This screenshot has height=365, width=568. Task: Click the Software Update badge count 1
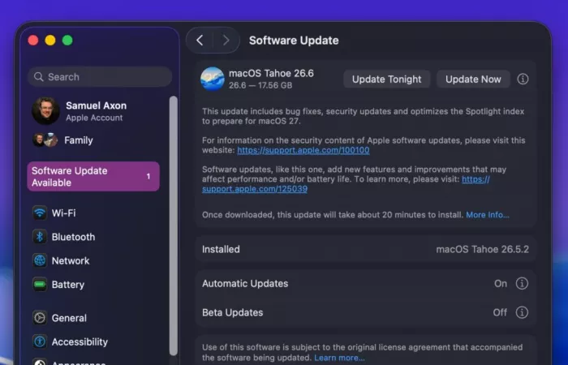(x=148, y=176)
